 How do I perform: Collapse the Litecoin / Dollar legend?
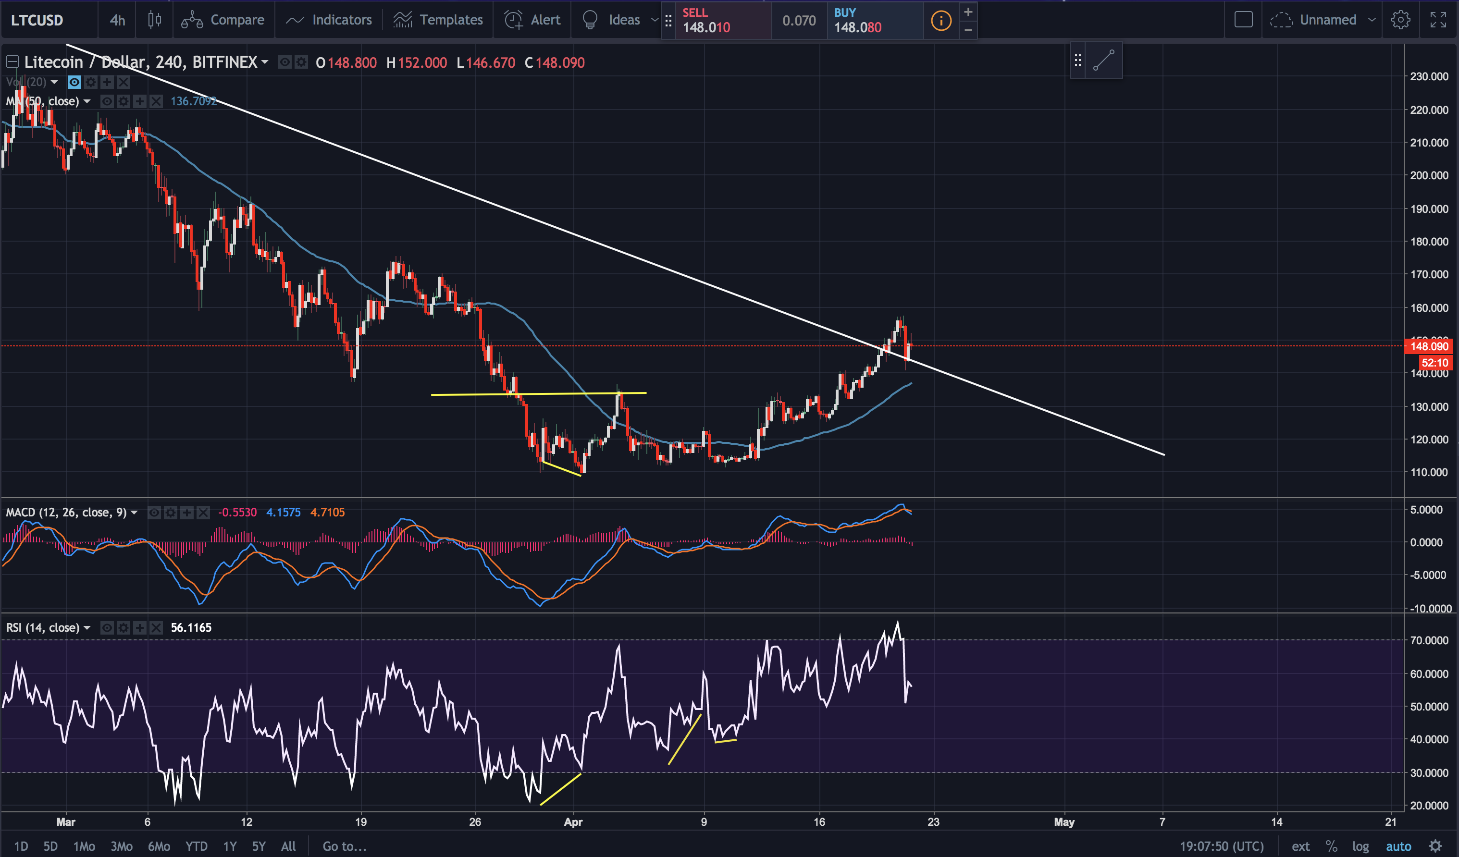12,62
